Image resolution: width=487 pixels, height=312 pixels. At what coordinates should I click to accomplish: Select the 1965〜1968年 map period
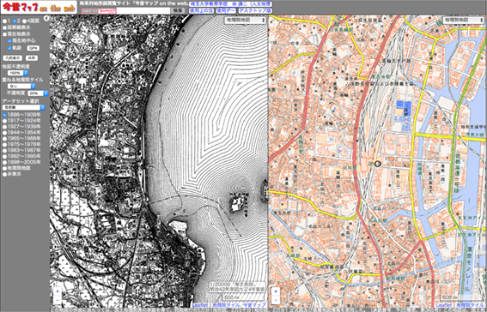coord(4,139)
